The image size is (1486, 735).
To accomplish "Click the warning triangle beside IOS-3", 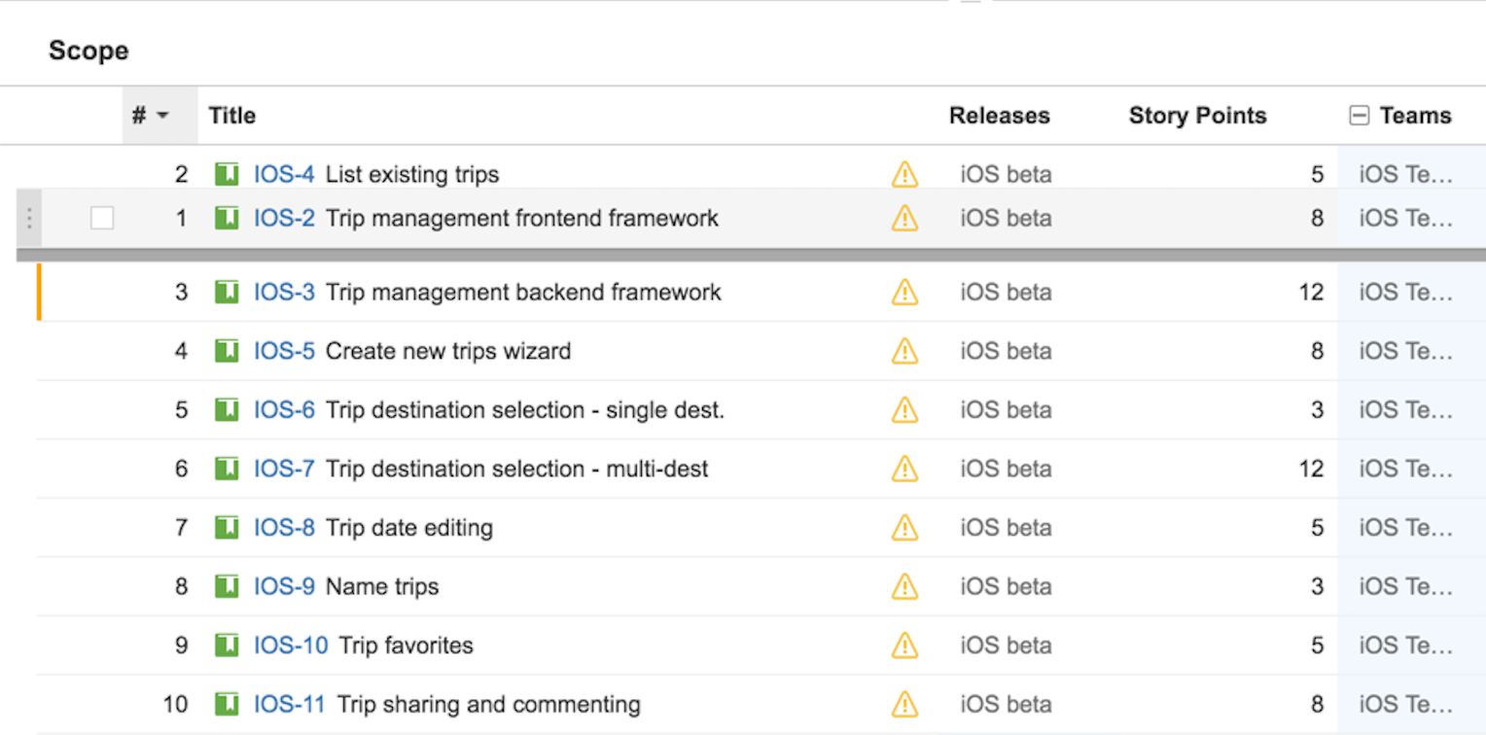I will click(x=904, y=293).
